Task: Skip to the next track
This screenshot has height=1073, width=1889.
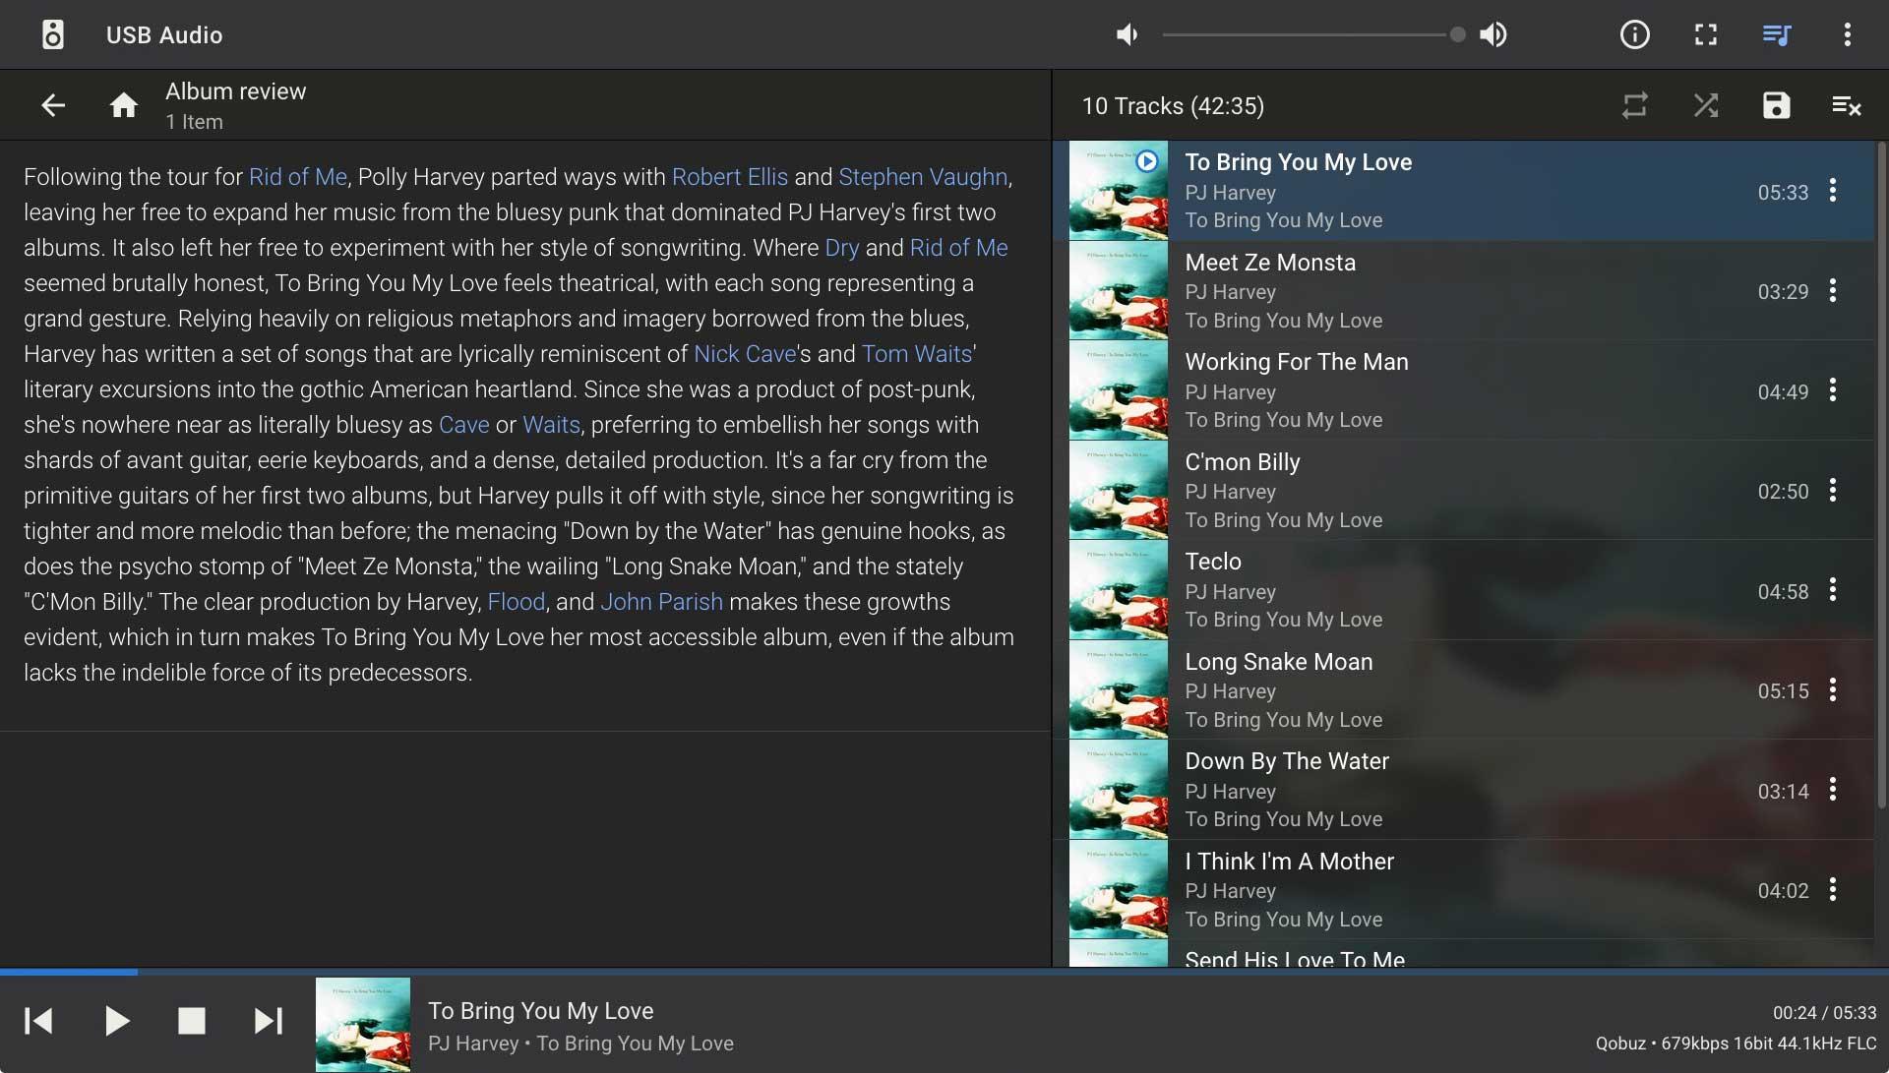Action: point(268,1021)
